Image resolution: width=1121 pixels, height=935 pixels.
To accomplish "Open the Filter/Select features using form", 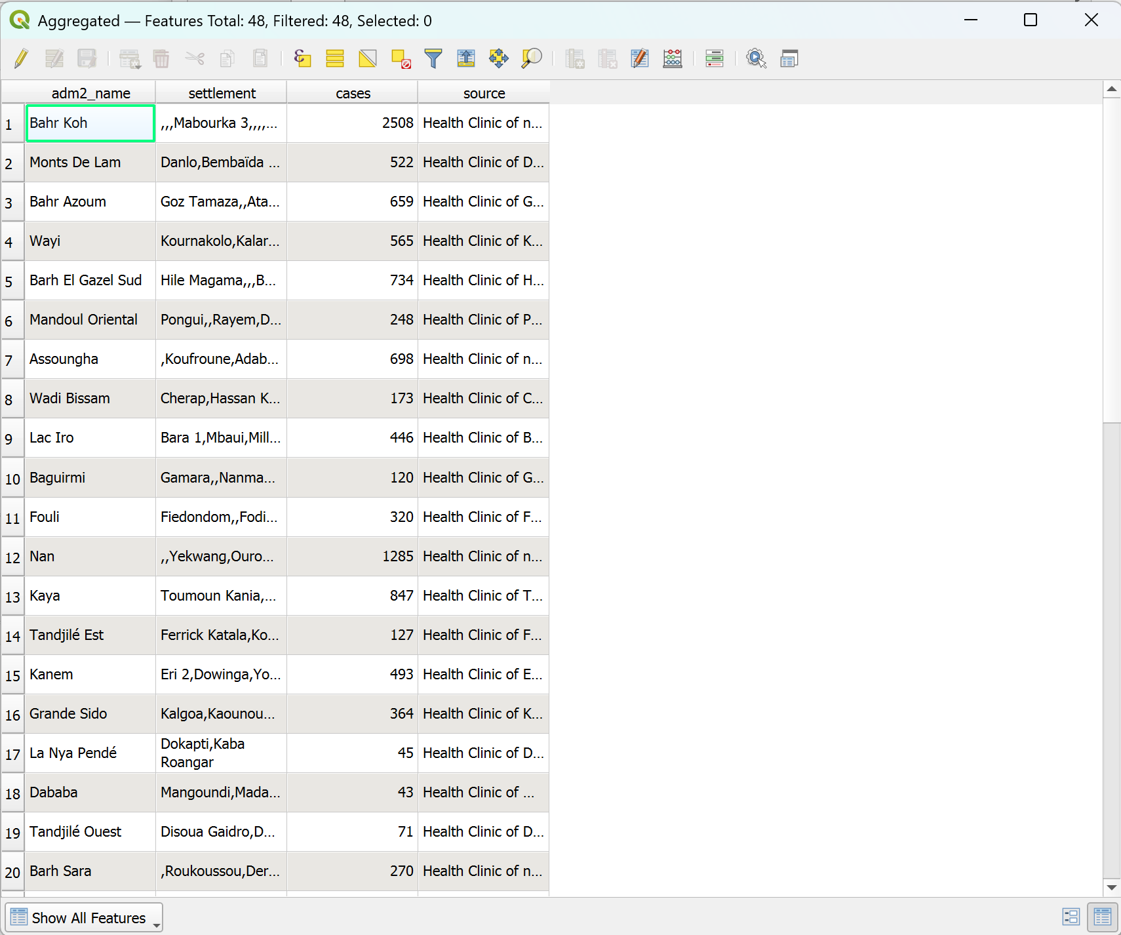I will 433,59.
